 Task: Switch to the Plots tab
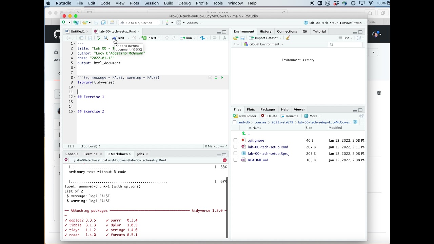click(x=251, y=109)
